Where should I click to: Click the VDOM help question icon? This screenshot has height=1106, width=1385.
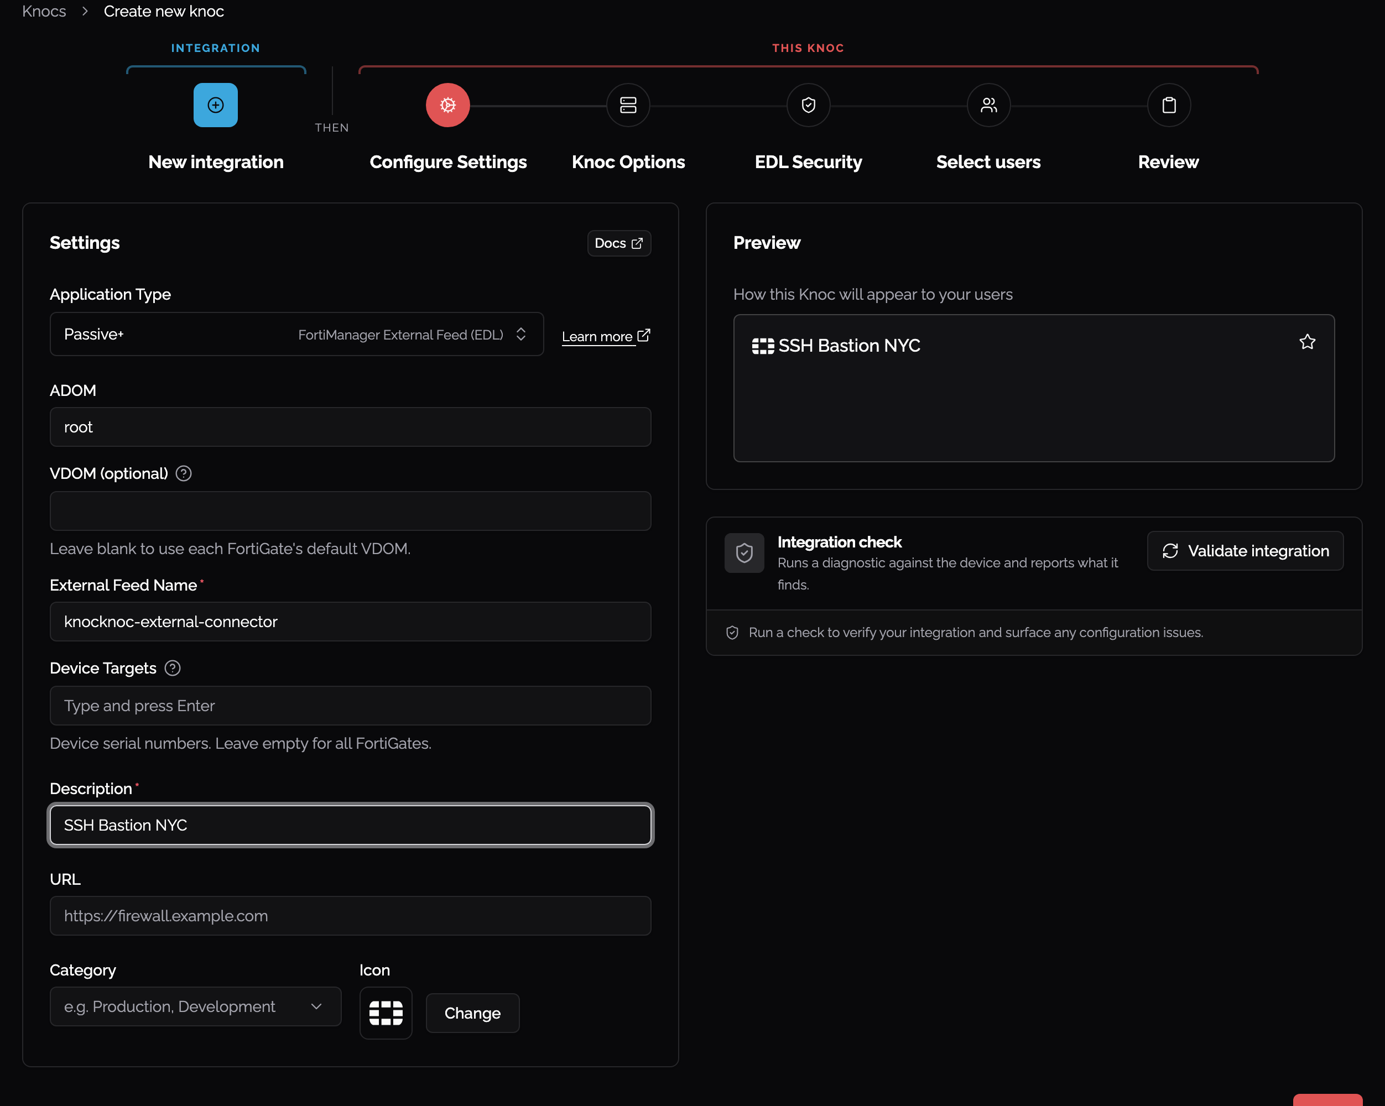(184, 473)
